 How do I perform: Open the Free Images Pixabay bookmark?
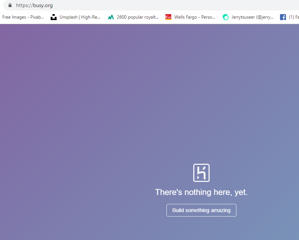point(23,17)
